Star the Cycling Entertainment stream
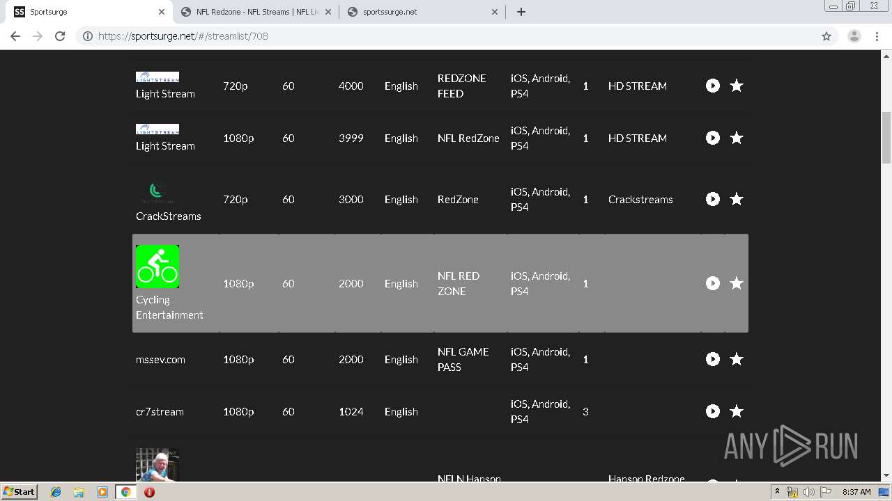The image size is (892, 501). coord(737,283)
